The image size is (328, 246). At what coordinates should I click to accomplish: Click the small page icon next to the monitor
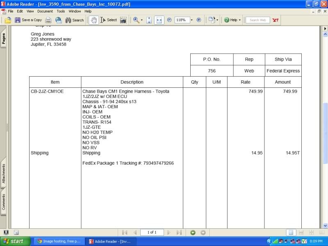16,232
